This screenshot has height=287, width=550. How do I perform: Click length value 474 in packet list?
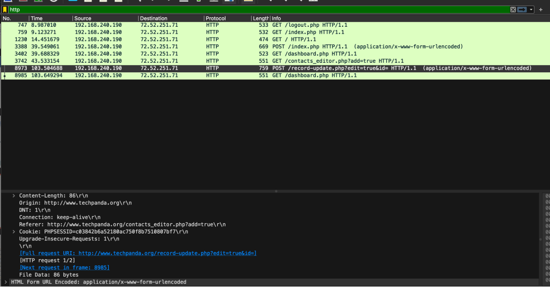[264, 39]
